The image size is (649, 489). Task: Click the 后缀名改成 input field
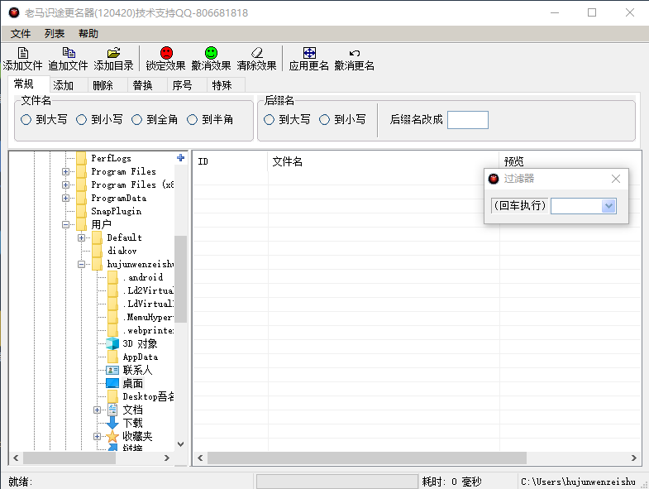467,120
